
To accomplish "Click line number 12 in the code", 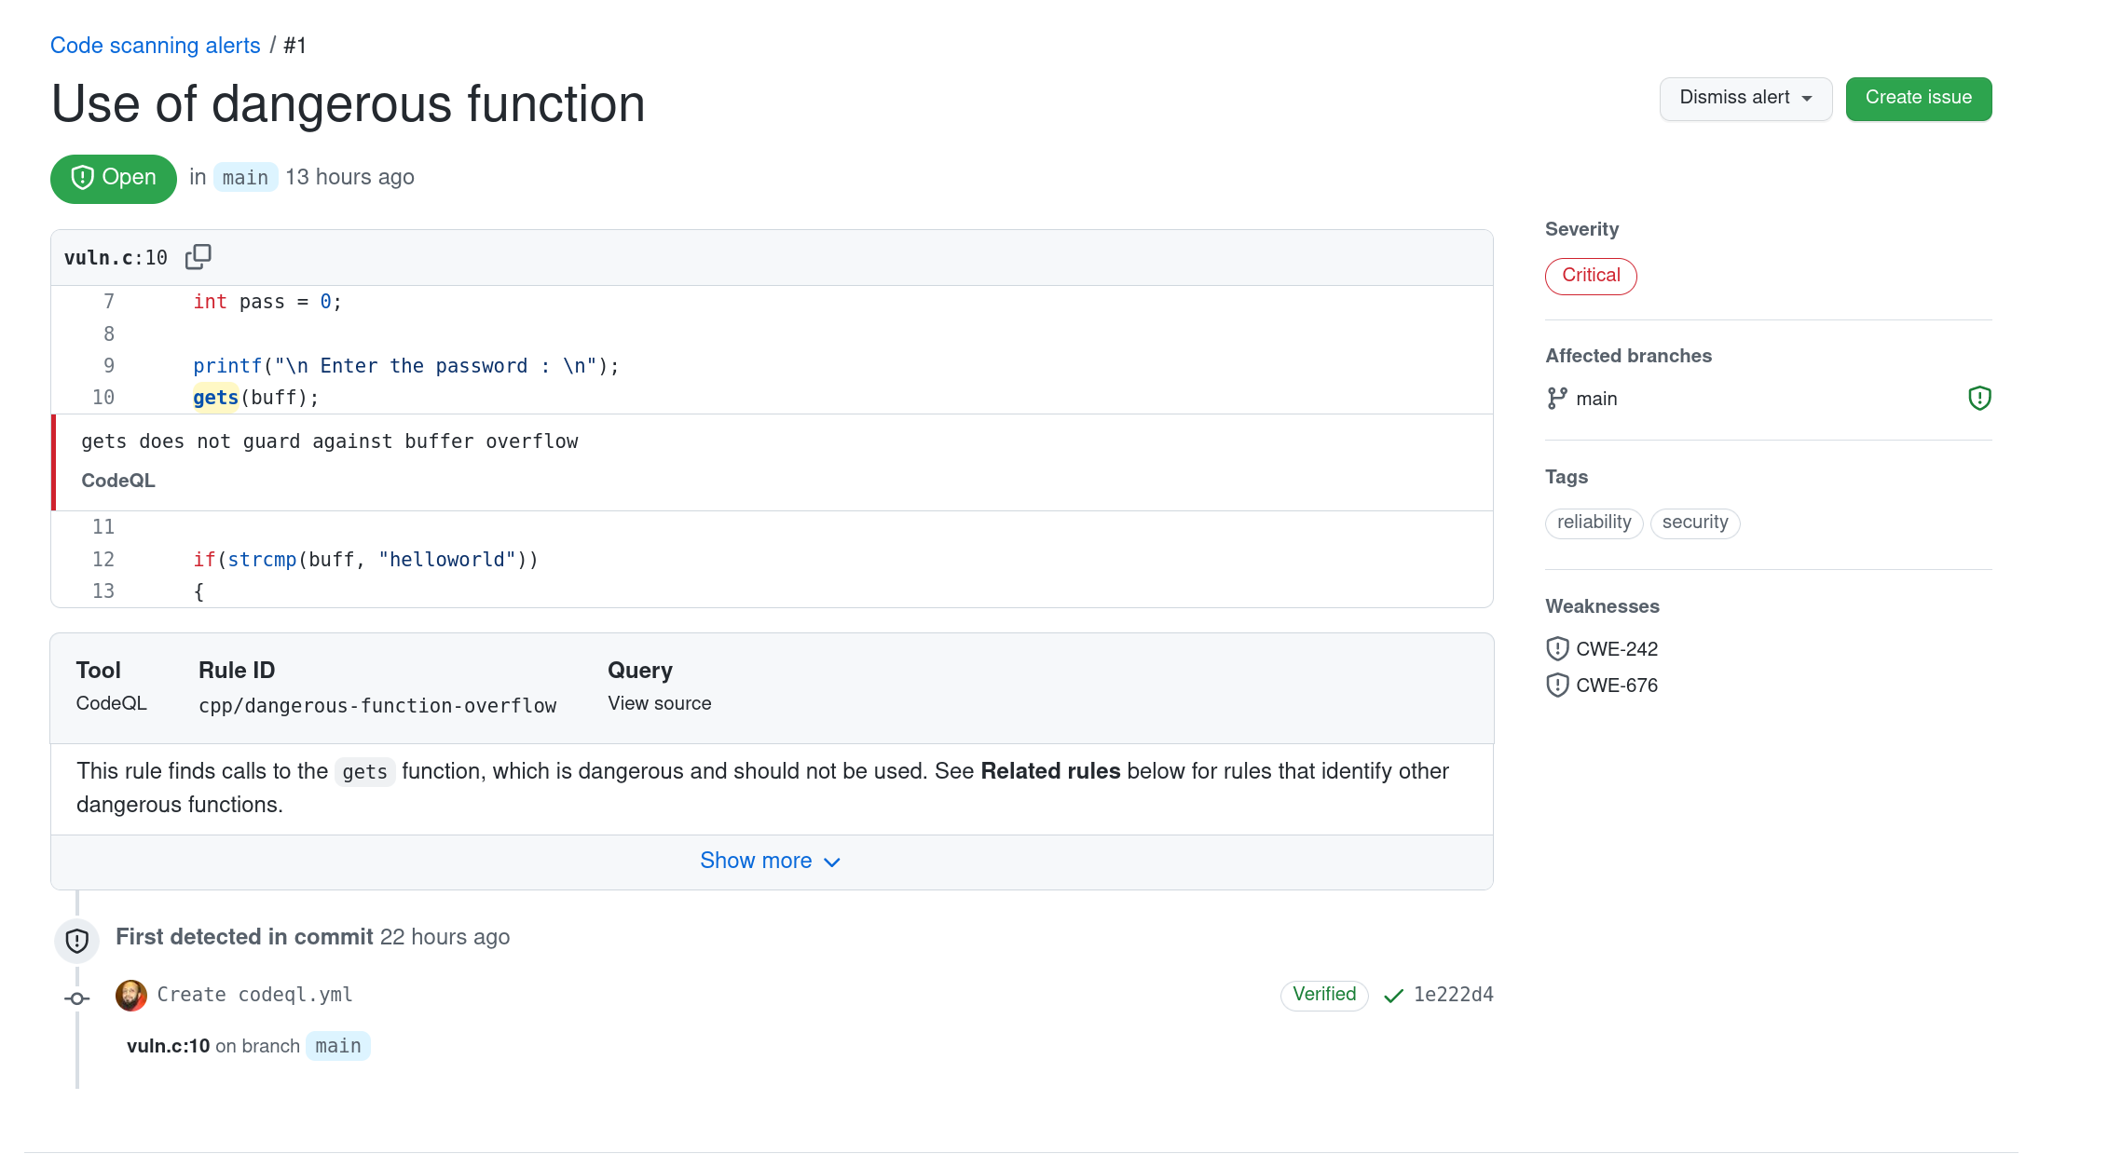I will [103, 559].
